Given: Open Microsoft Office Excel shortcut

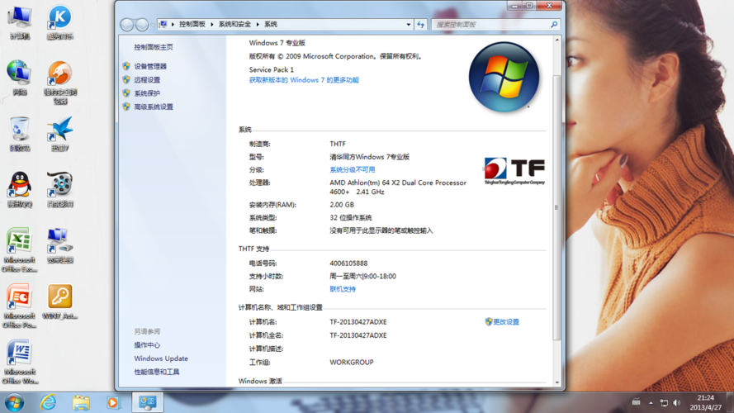Looking at the screenshot, I should 20,250.
